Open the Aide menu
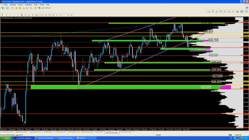Viewport: 249px width, 140px height. (x=47, y=5)
